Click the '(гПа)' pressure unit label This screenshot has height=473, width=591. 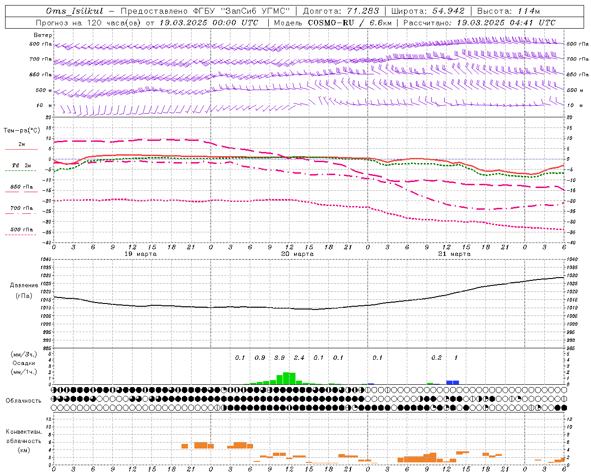[x=24, y=296]
